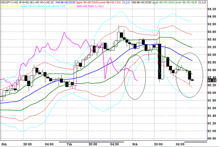Image resolution: width=219 pixels, height=147 pixels.
Task: Click the 90.80 price axis label
Action: pos(212,139)
